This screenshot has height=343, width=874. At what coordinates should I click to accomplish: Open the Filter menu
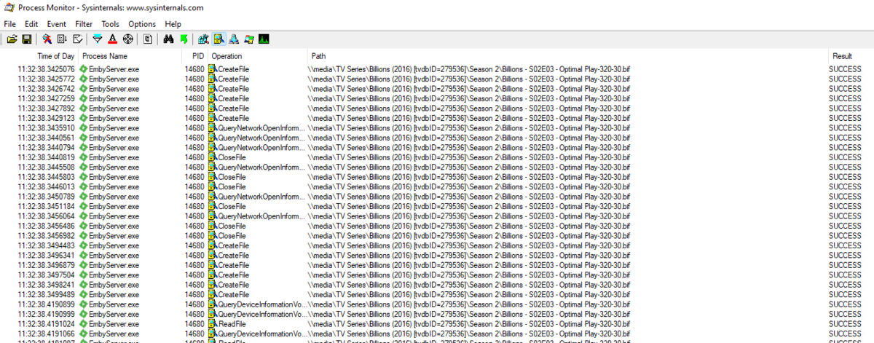pyautogui.click(x=84, y=24)
